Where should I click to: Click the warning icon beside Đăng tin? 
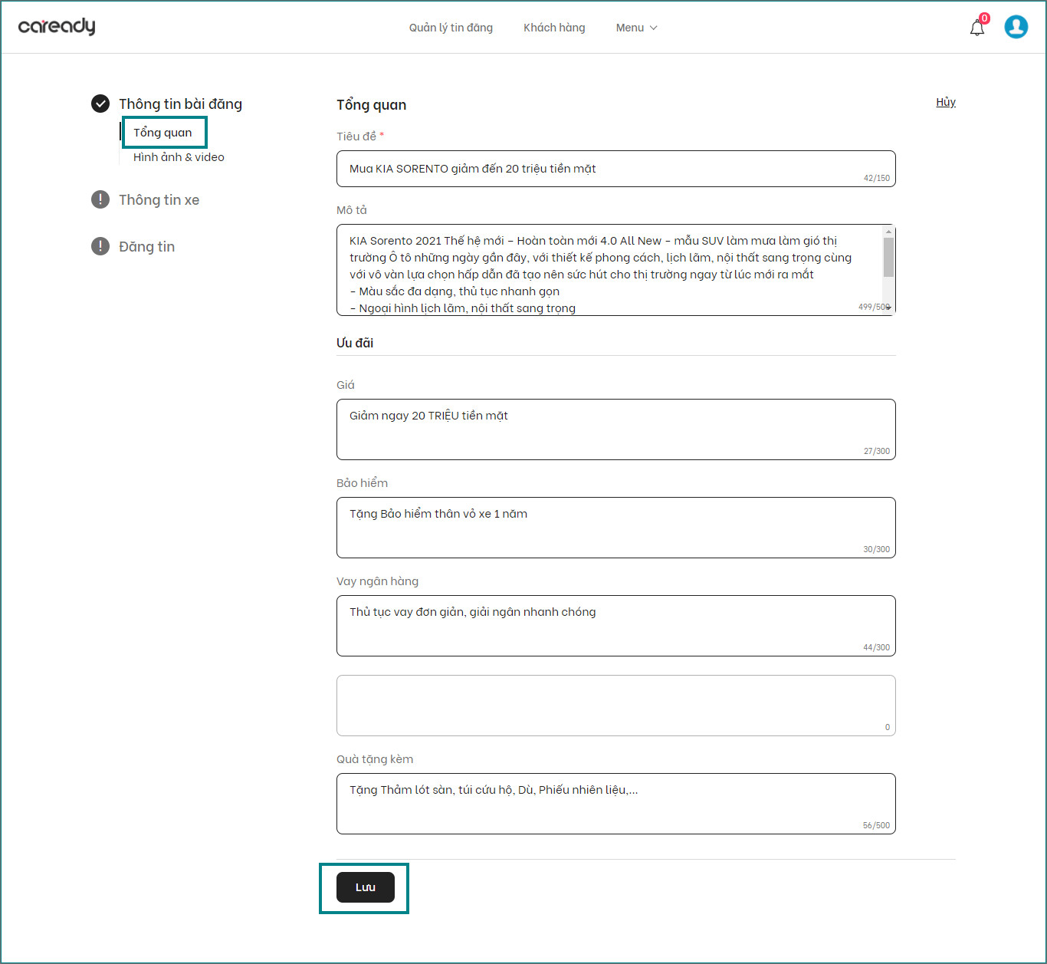(100, 246)
